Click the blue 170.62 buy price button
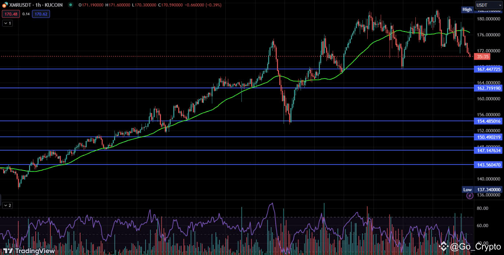This screenshot has height=255, width=504. click(x=40, y=14)
